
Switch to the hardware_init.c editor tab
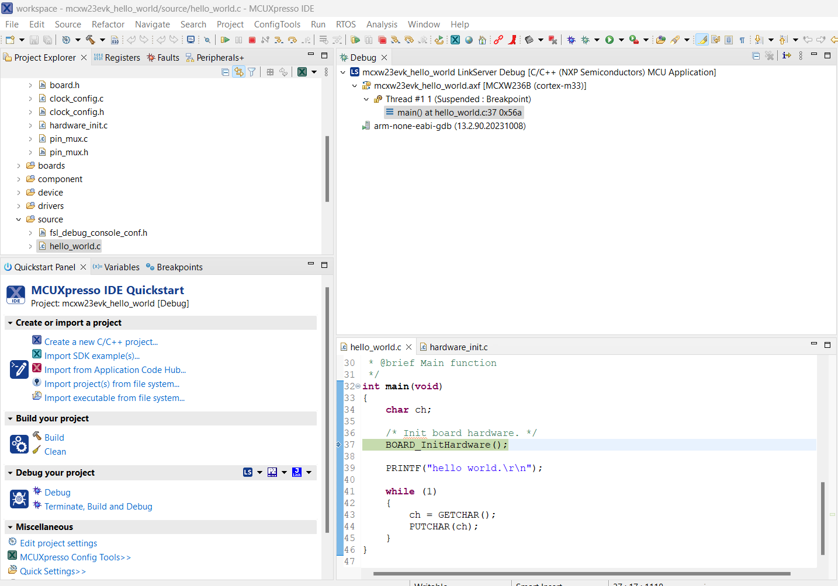tap(453, 347)
